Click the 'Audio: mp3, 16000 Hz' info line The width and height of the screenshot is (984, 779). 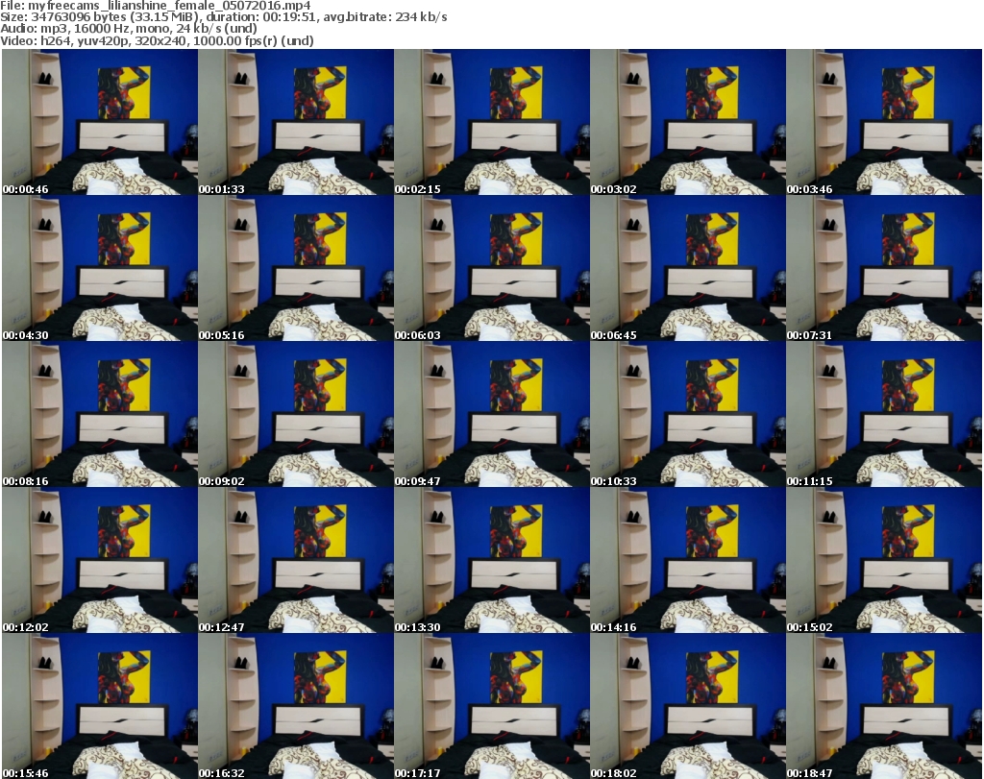129,28
